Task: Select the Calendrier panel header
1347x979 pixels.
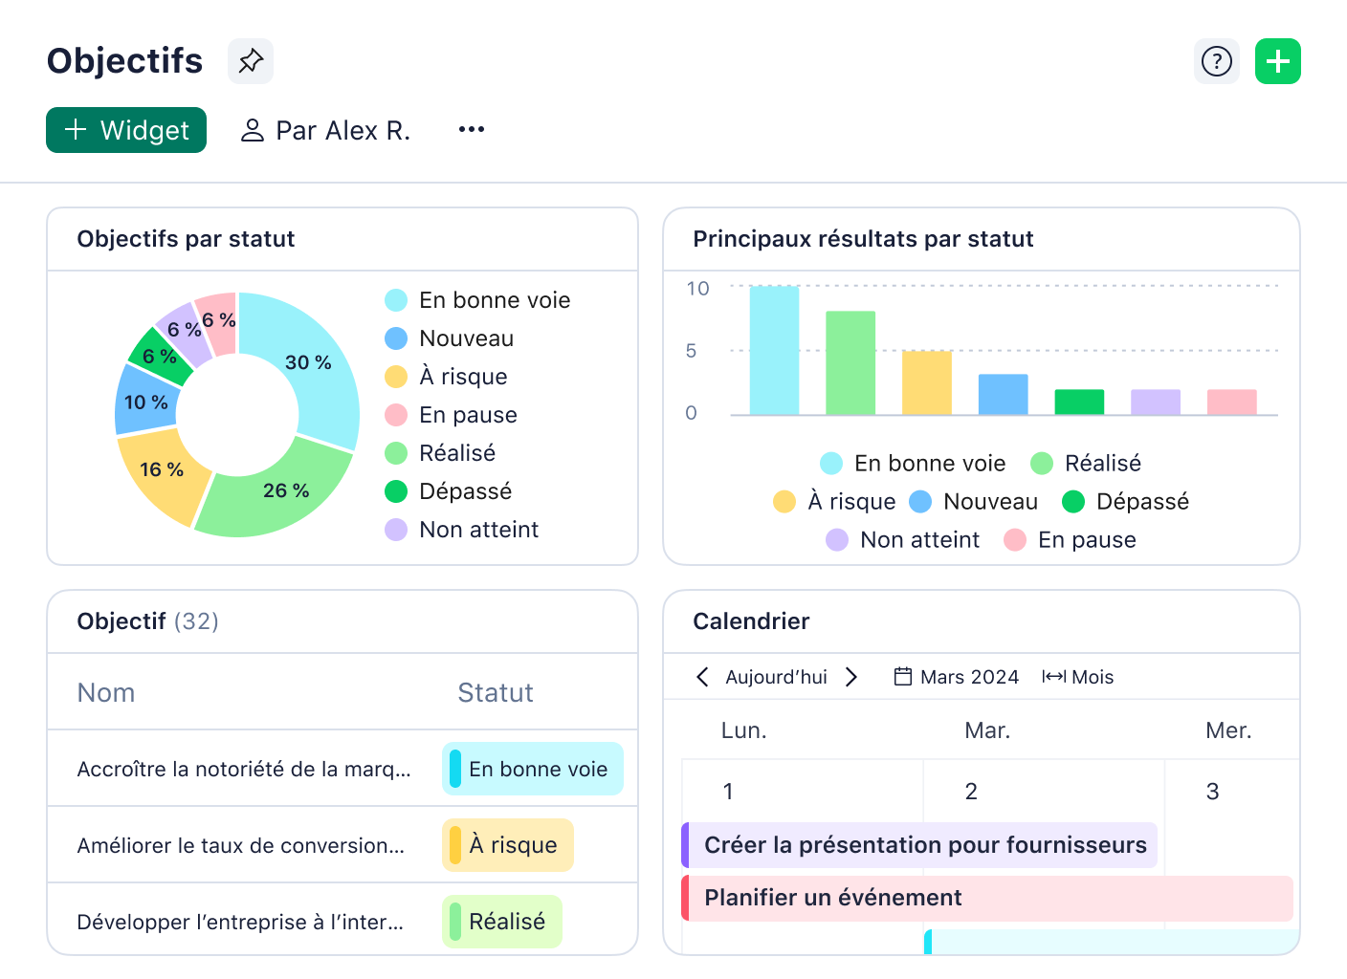Action: [750, 621]
